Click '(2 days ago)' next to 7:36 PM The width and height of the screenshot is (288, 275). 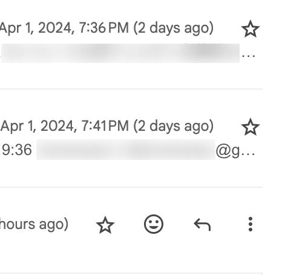174,28
